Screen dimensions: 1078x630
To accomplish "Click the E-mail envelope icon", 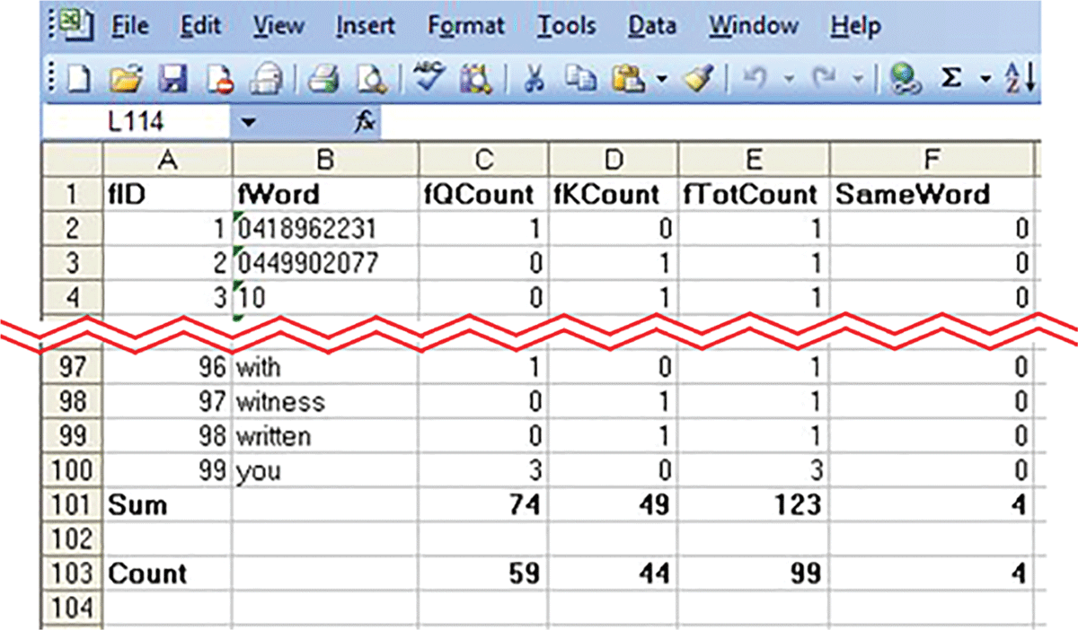I will coord(266,80).
